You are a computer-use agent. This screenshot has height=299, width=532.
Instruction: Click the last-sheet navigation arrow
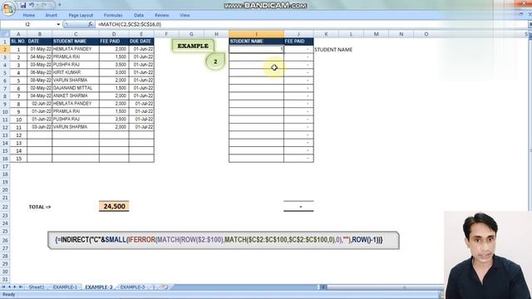tap(20, 287)
